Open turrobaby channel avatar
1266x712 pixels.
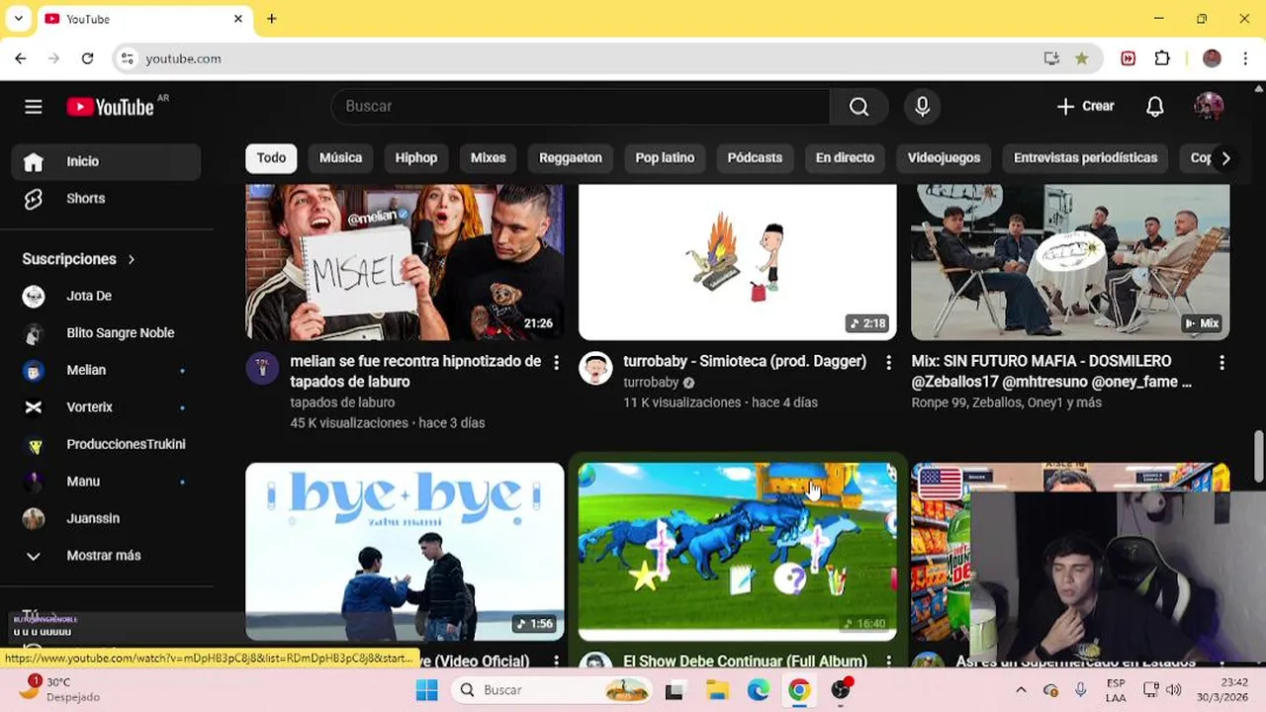point(595,369)
